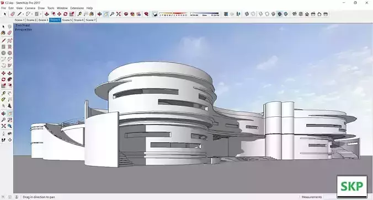The width and height of the screenshot is (373, 200).
Task: Open the Help menu
Action: pos(89,8)
